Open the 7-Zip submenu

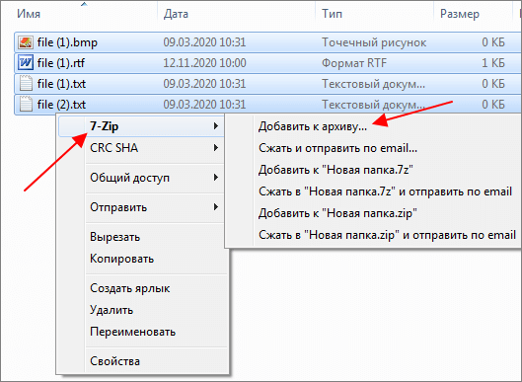[x=141, y=126]
